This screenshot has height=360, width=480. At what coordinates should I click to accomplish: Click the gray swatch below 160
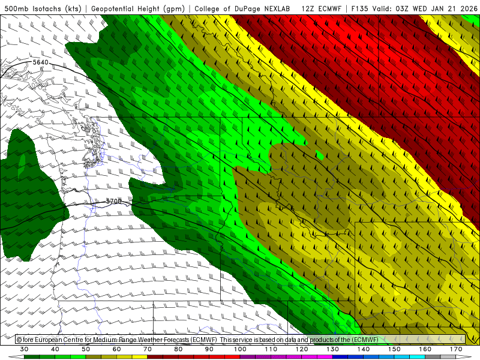coord(433,357)
